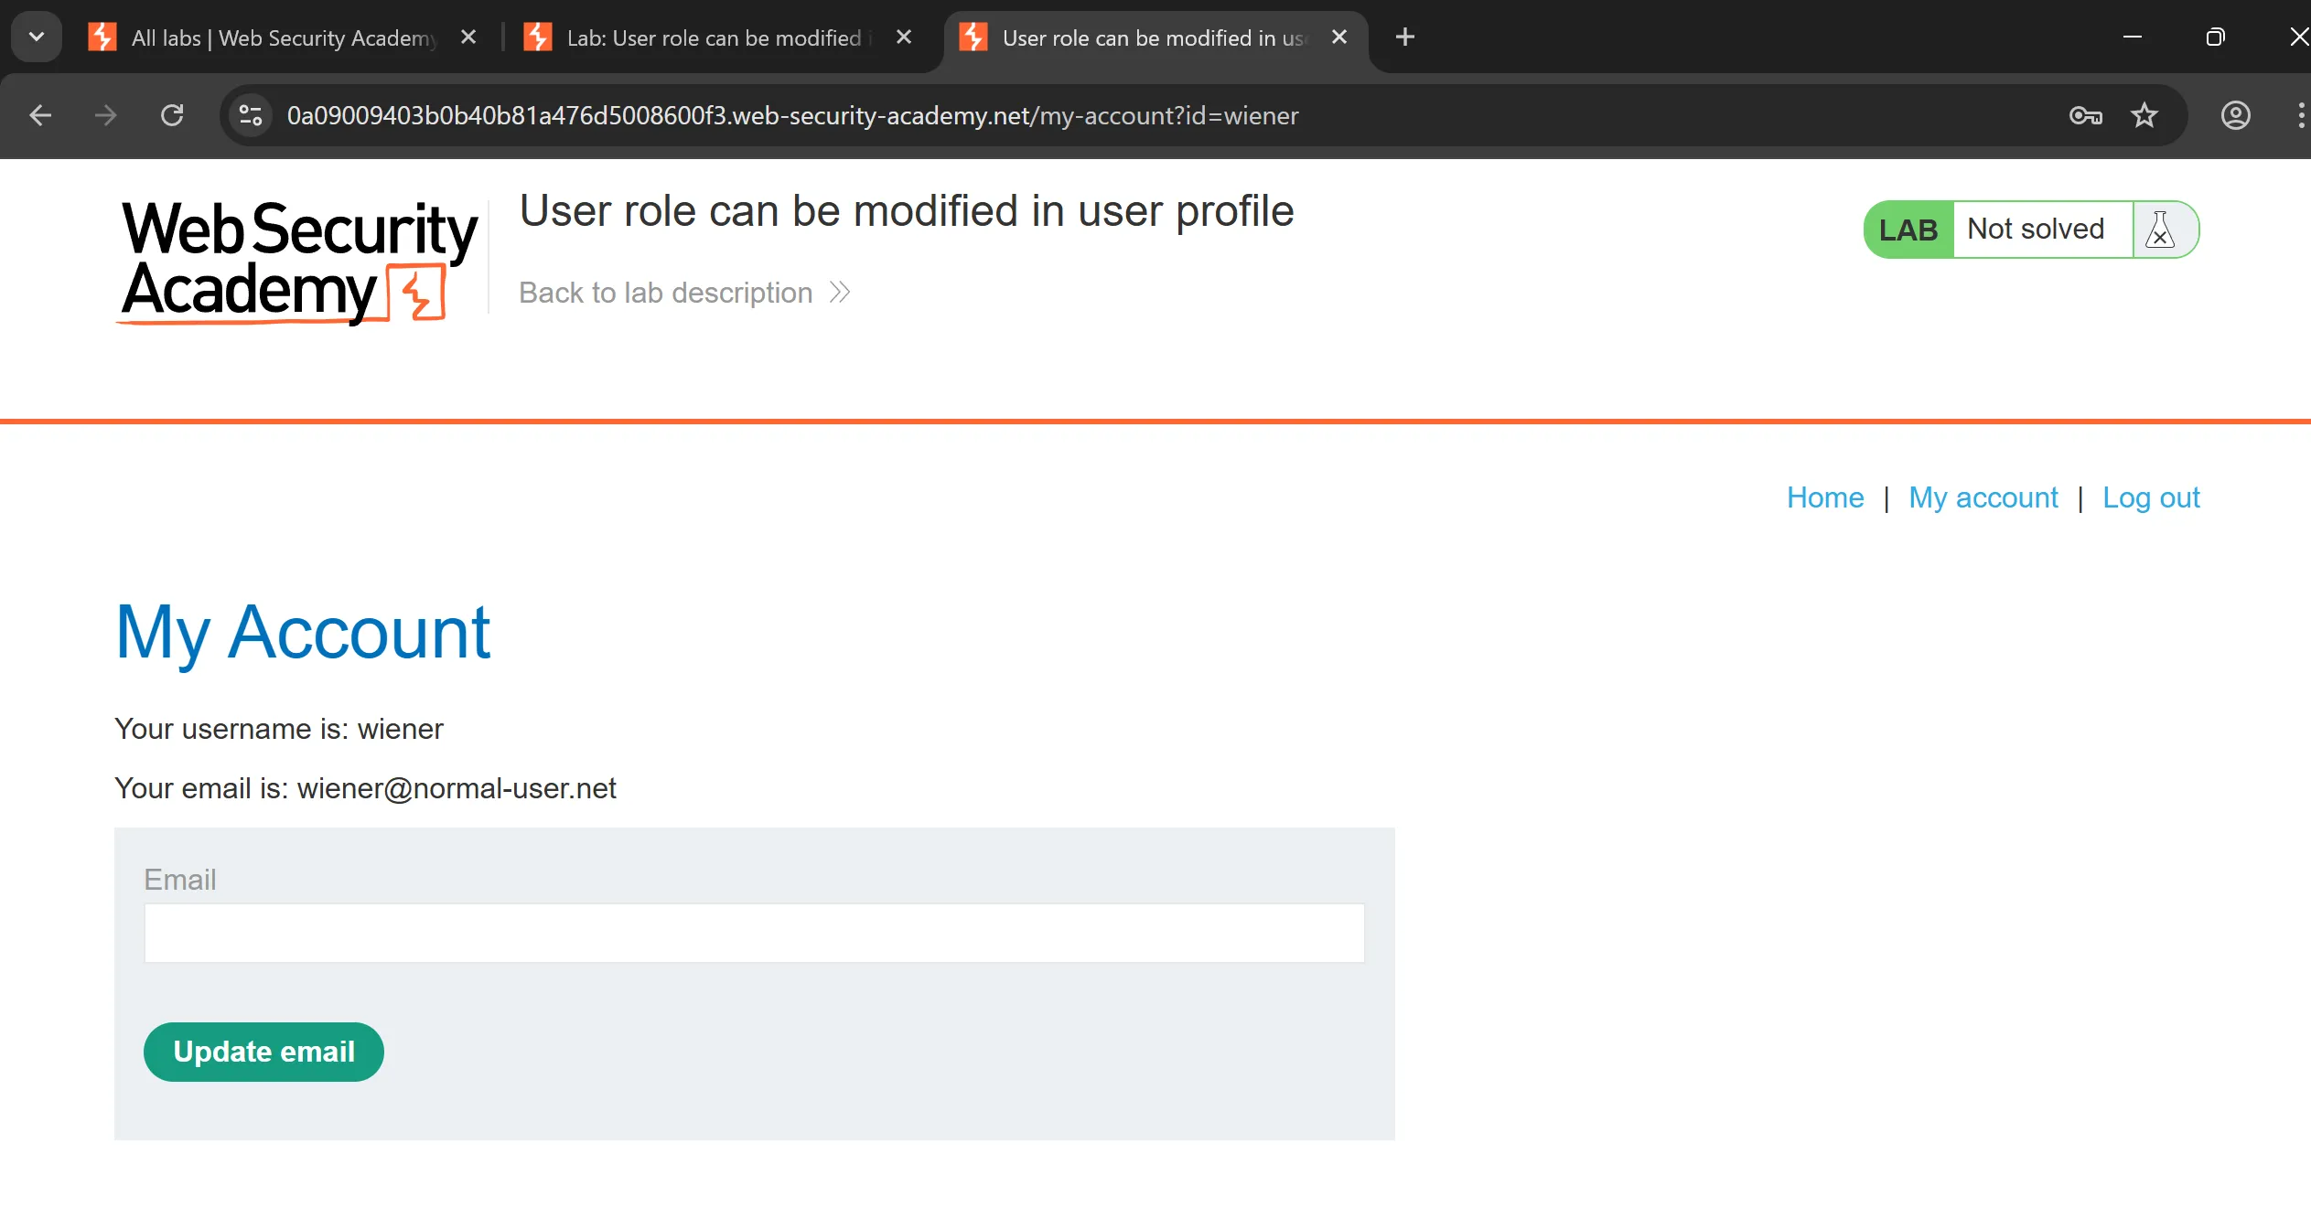Click the saved passwords key icon
The image size is (2311, 1229).
click(2085, 115)
